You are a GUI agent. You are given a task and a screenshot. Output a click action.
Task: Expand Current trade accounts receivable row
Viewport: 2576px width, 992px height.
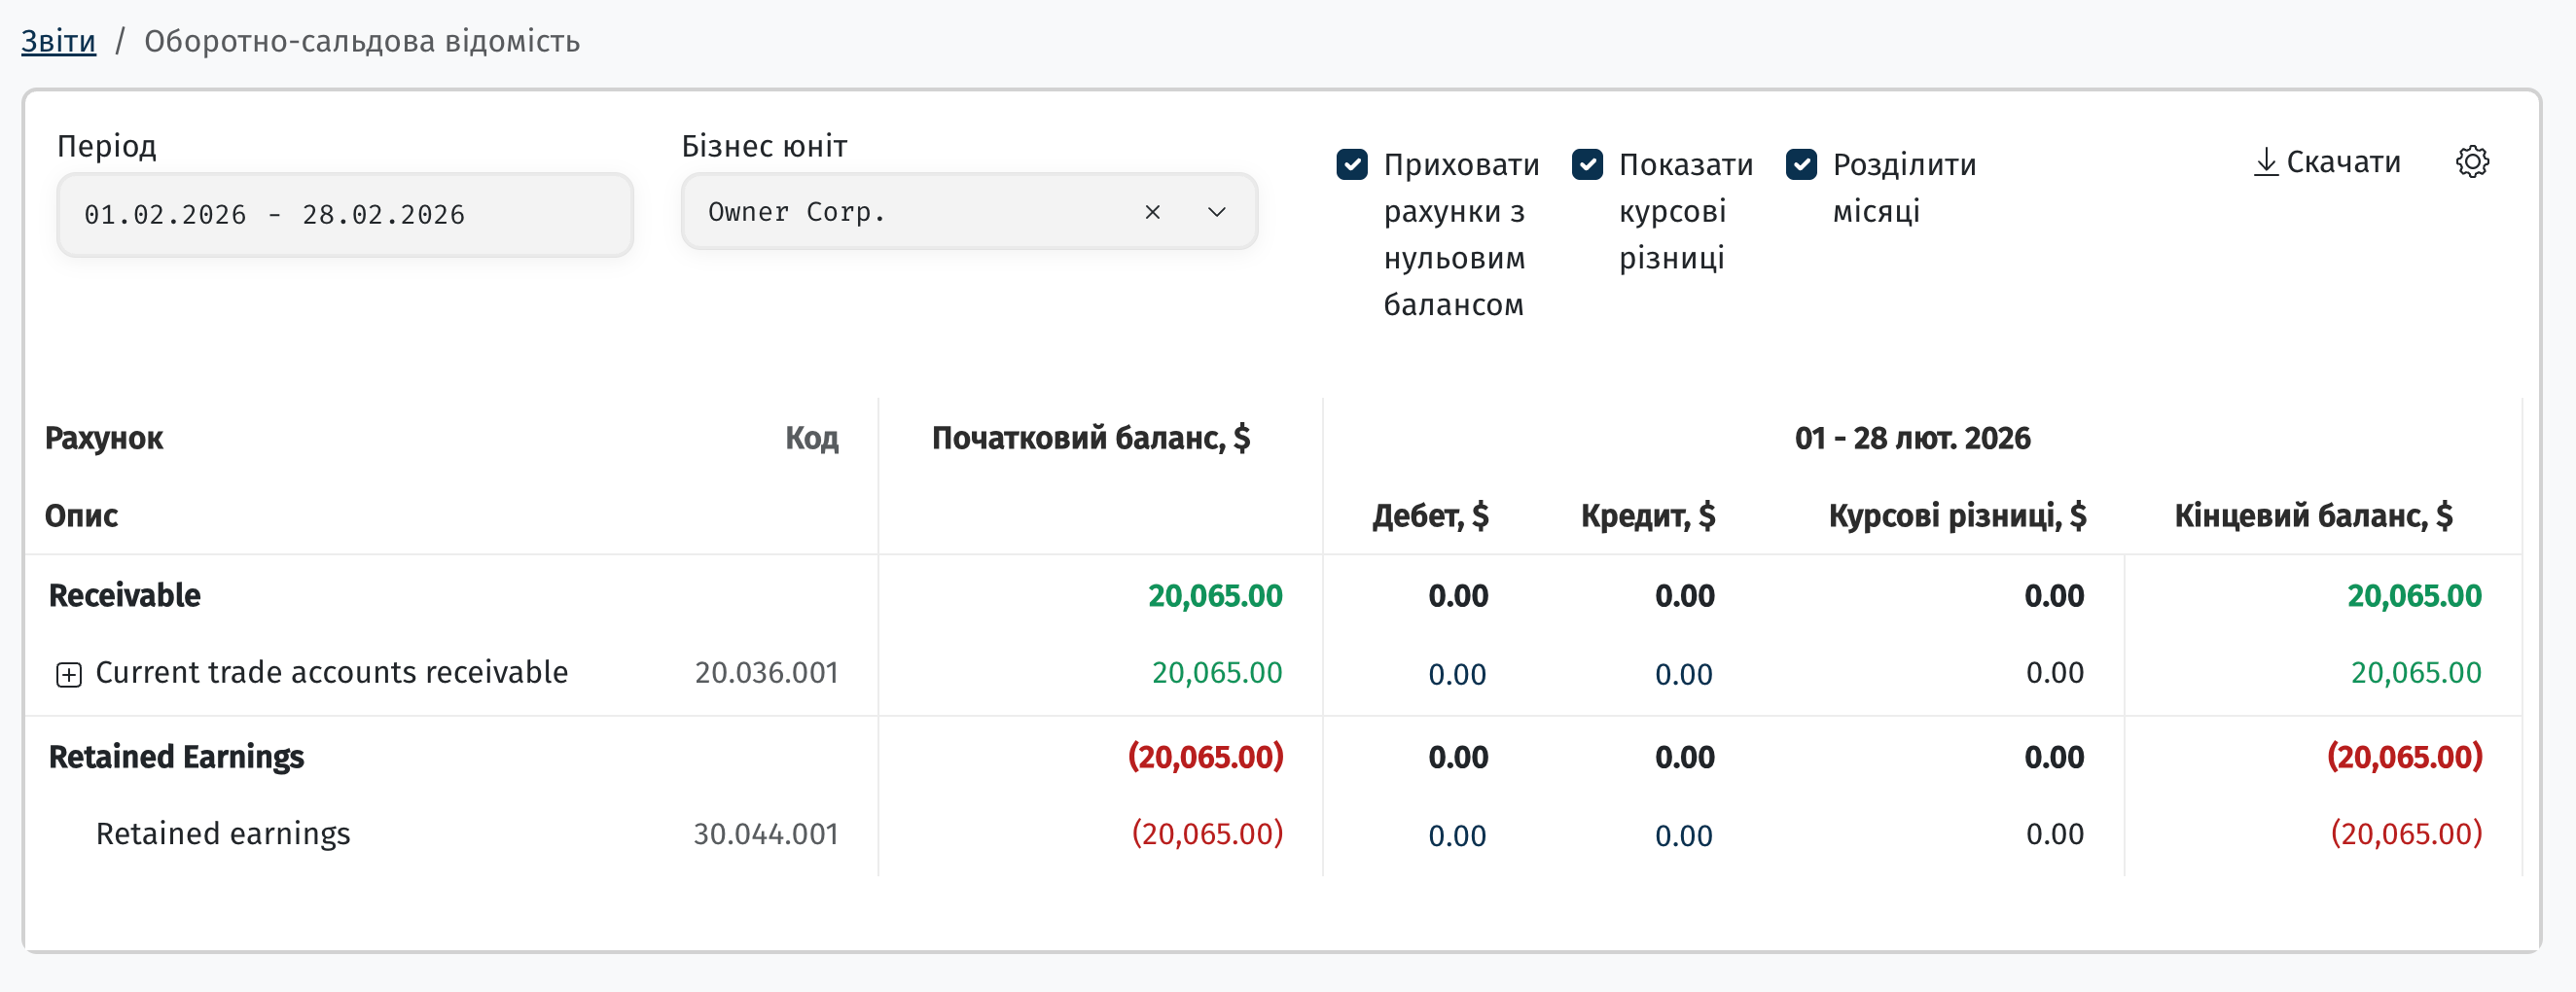(x=68, y=675)
